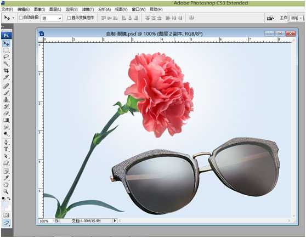The height and width of the screenshot is (238, 306).
Task: Select the Move tool in the toolbox
Action: [x=7, y=43]
